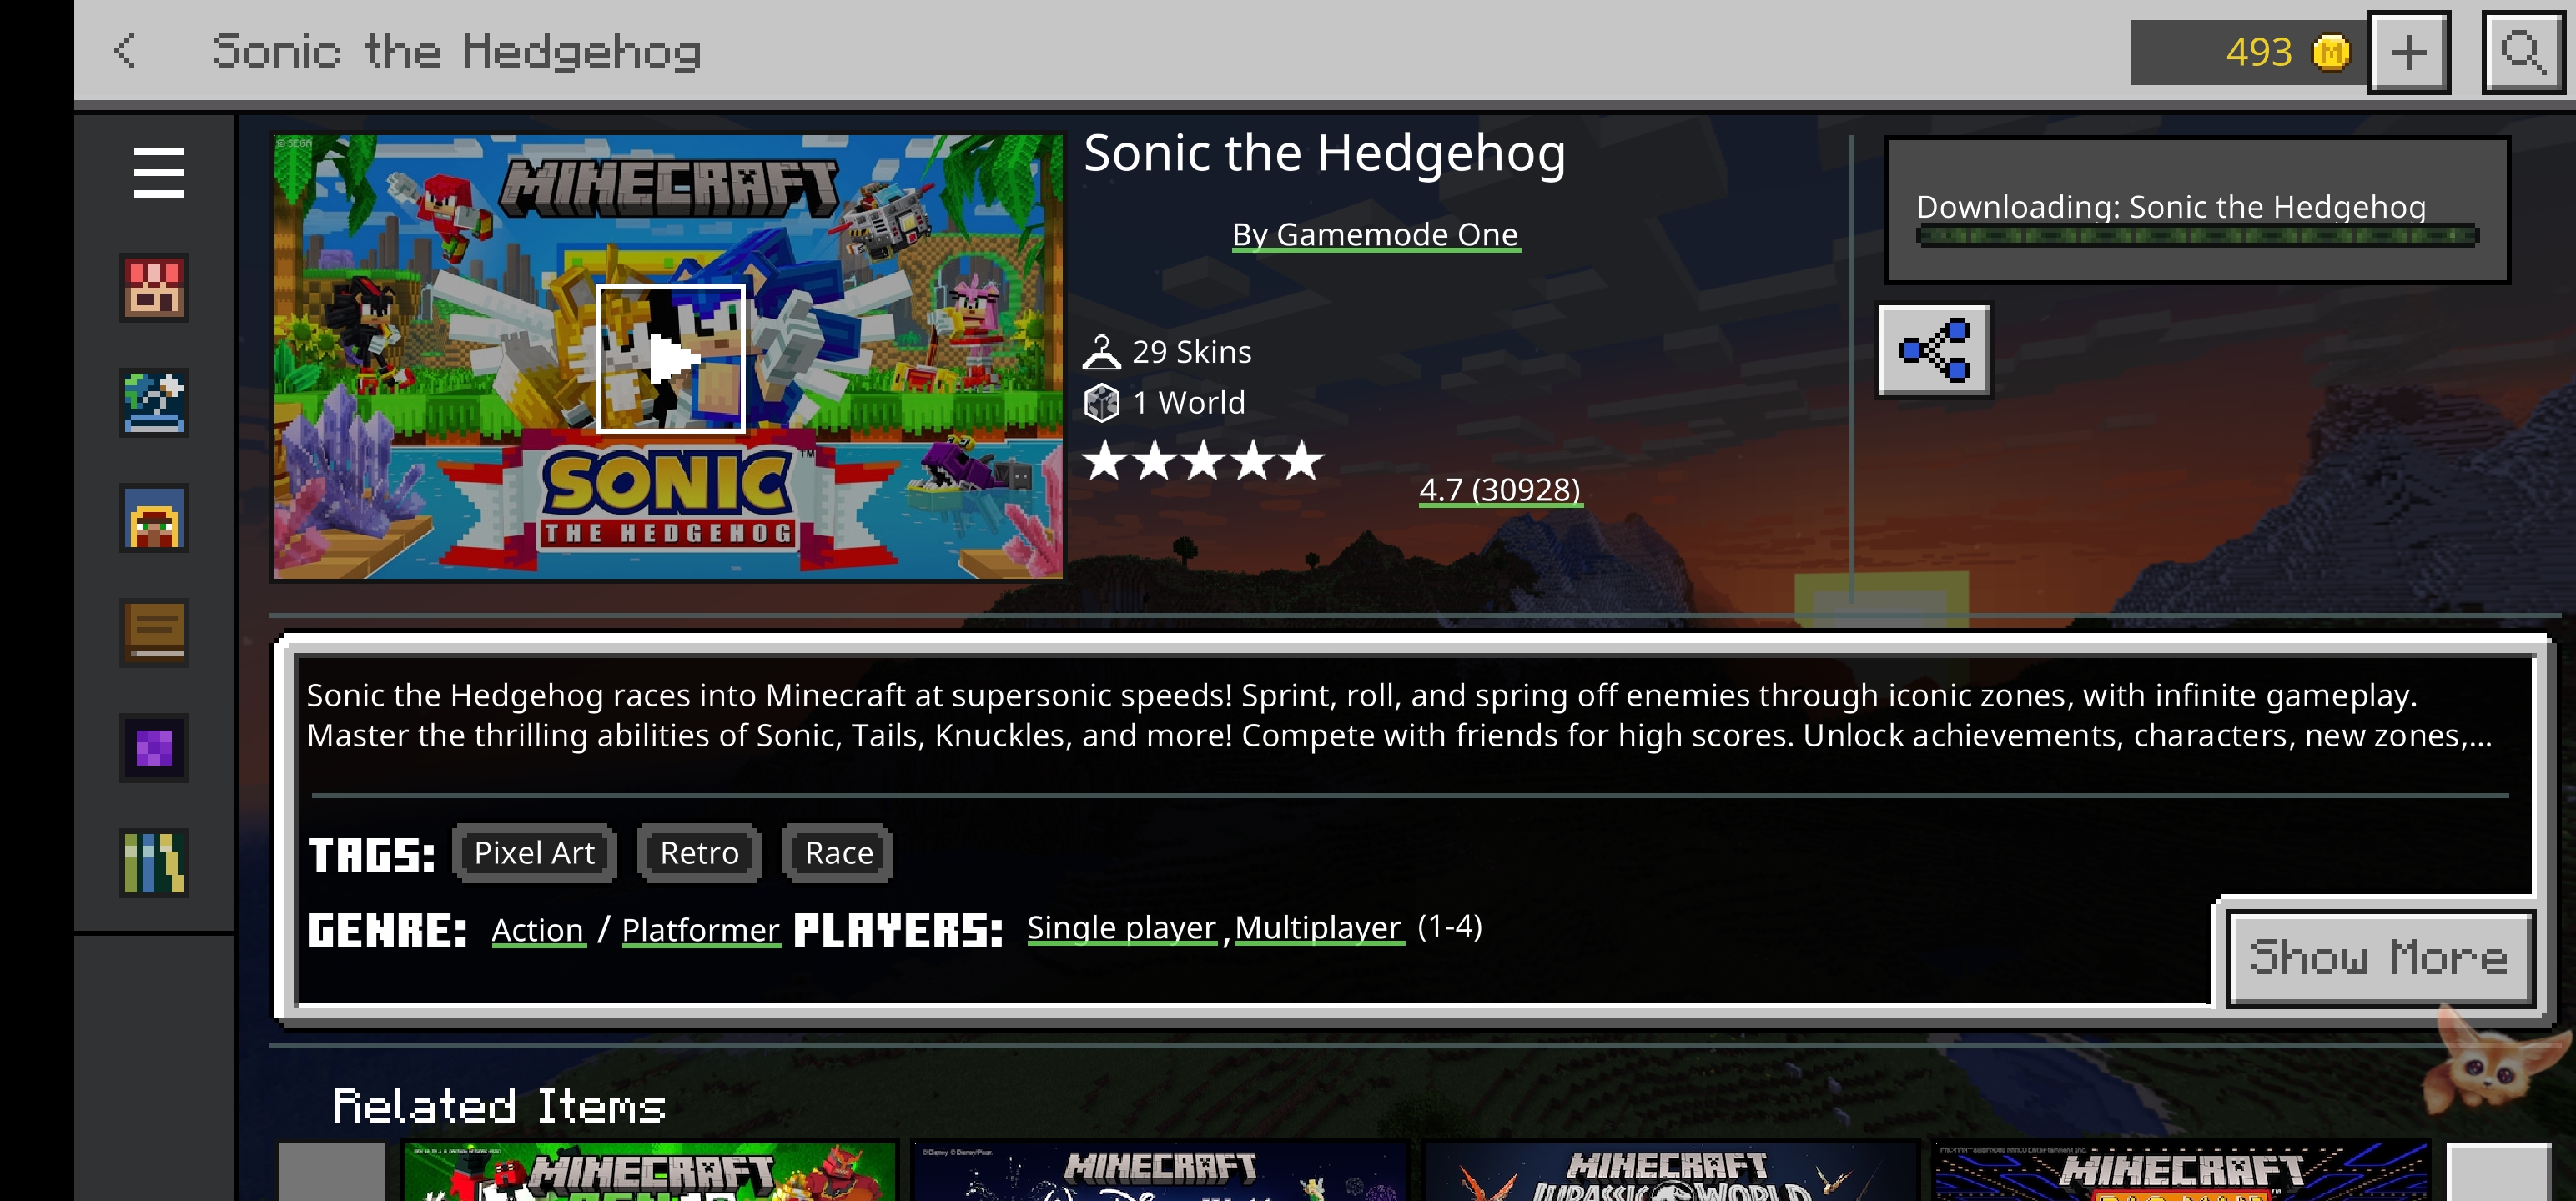Go back using the top-left arrow
Image resolution: width=2576 pixels, height=1201 pixels.
coord(125,50)
